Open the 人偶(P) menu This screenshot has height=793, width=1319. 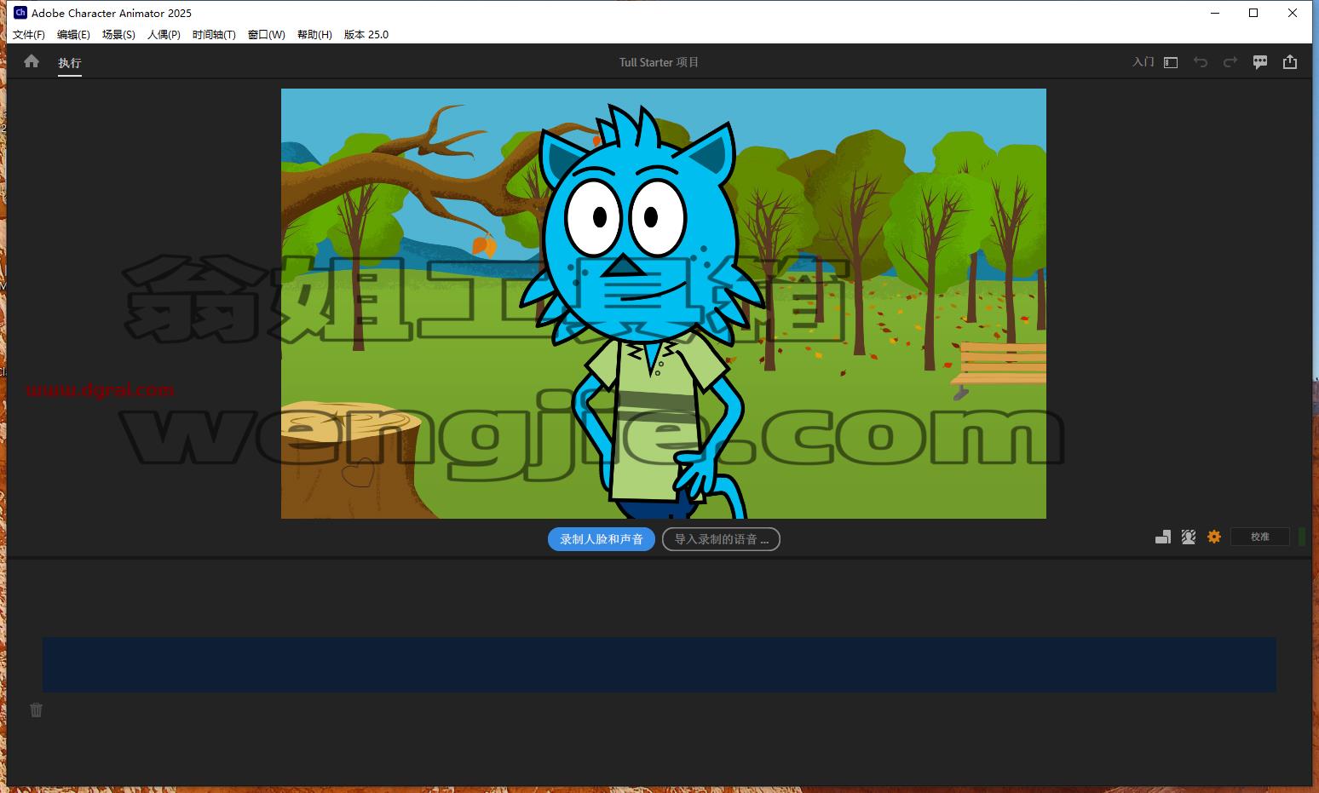tap(164, 35)
